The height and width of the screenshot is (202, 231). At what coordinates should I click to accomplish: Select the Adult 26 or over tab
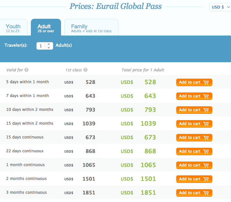pyautogui.click(x=46, y=27)
